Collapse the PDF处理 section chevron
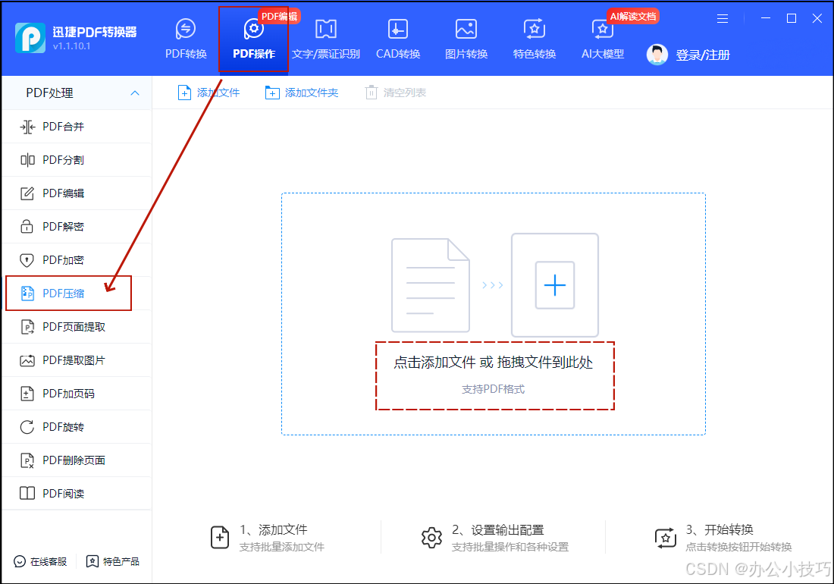This screenshot has width=834, height=584. (x=135, y=93)
